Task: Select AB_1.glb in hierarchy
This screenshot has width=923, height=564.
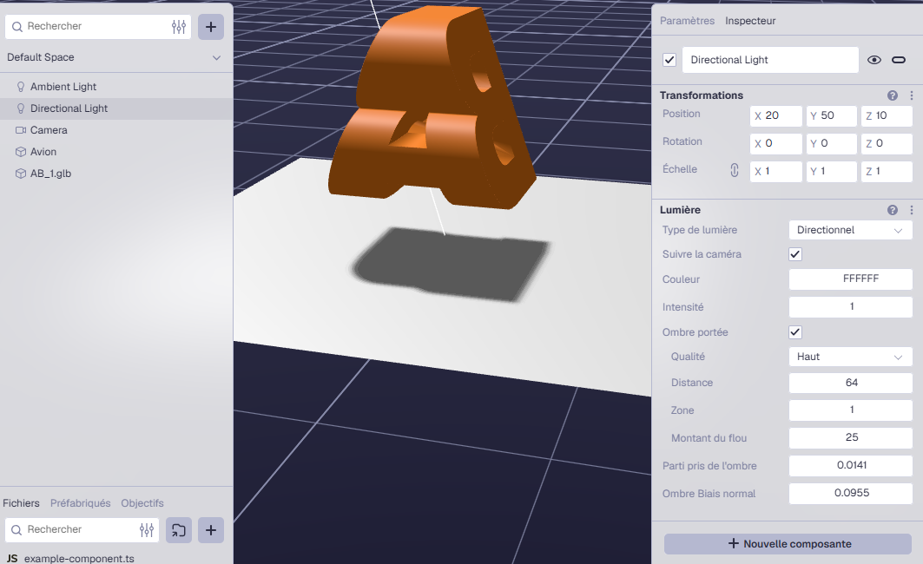Action: tap(116, 174)
